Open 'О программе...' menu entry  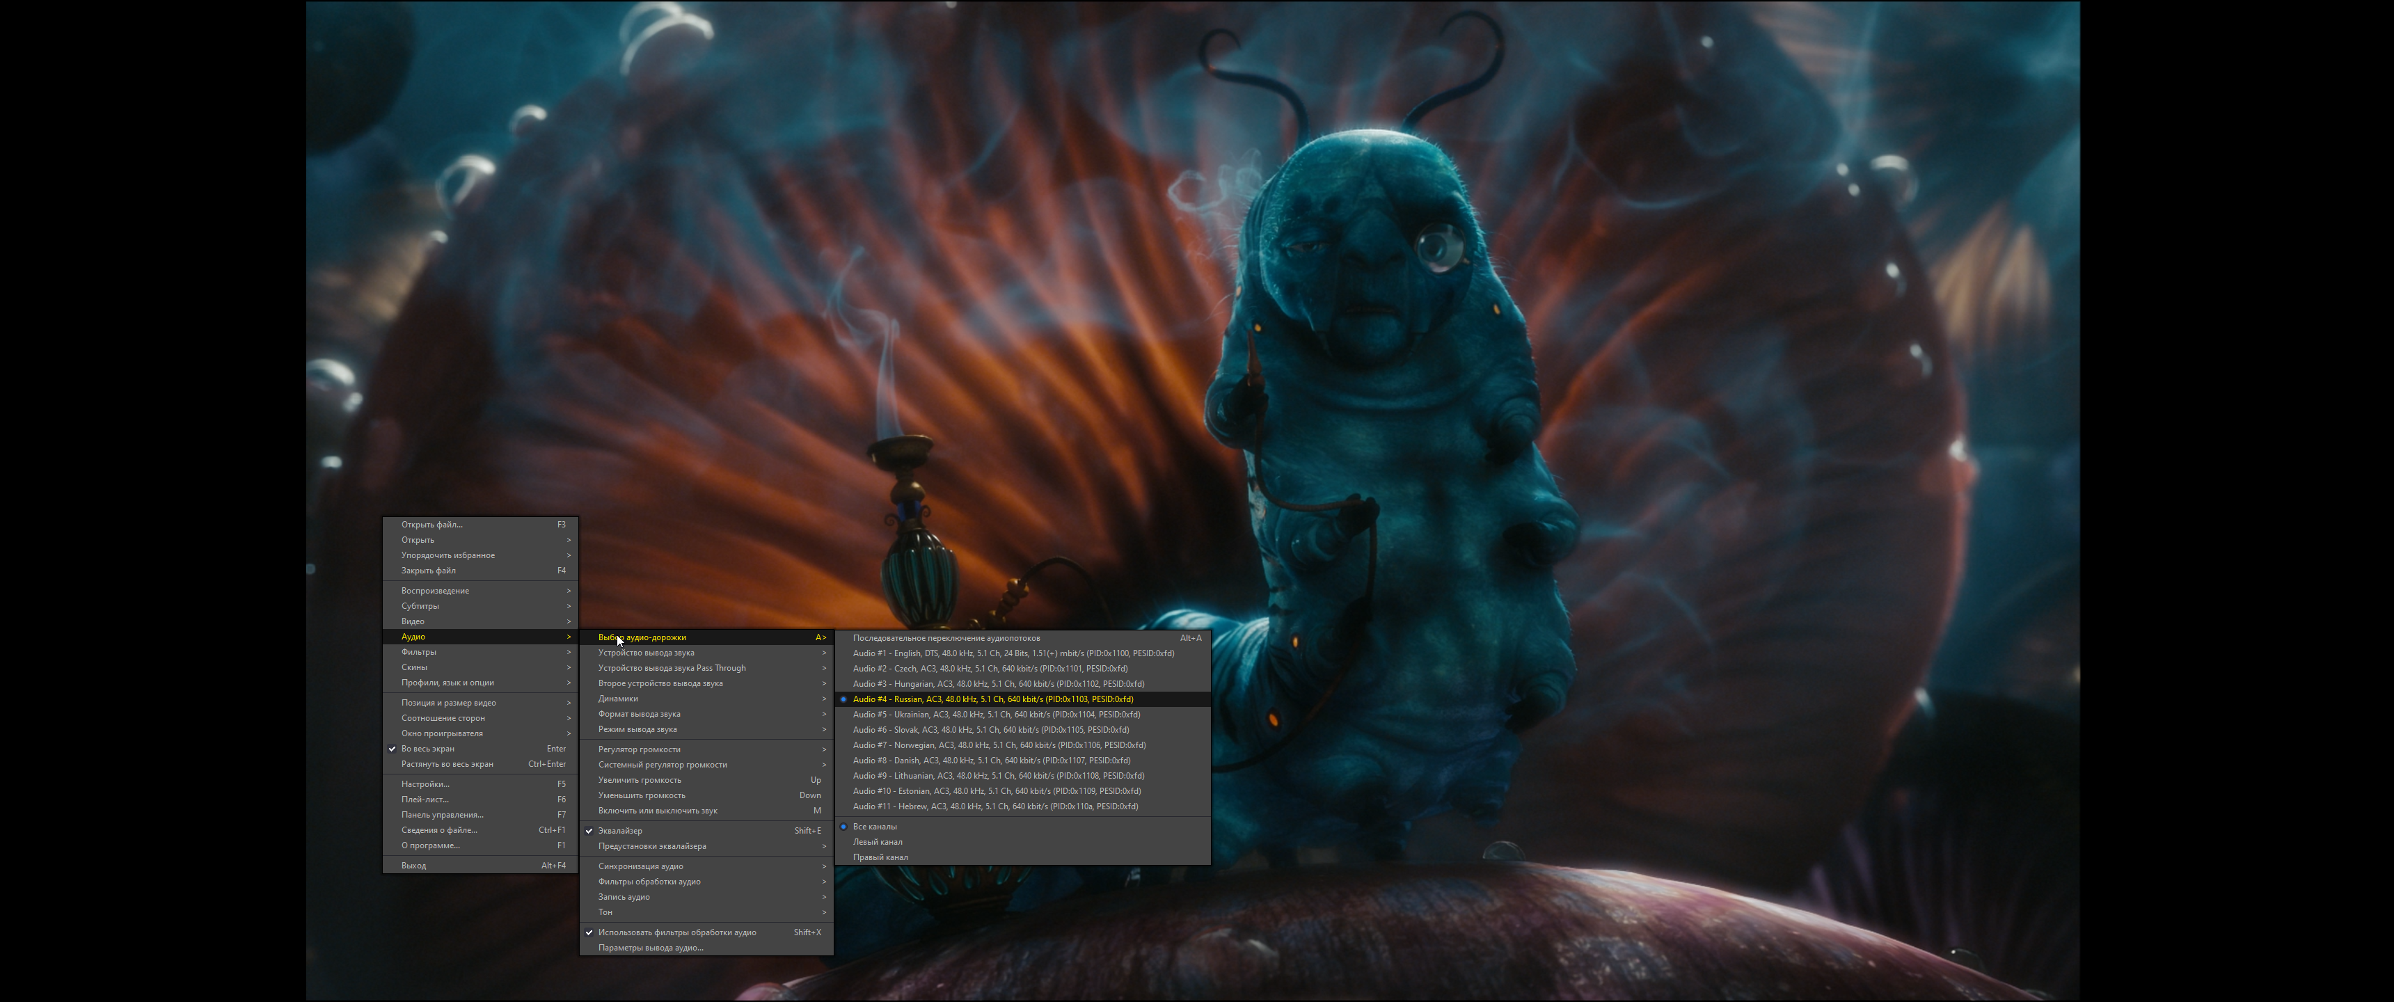(x=480, y=845)
